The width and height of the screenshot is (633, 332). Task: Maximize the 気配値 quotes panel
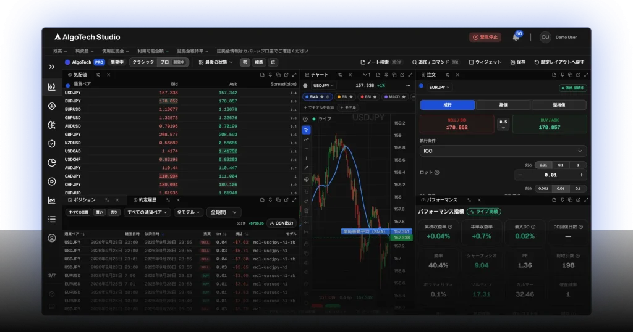coord(294,75)
